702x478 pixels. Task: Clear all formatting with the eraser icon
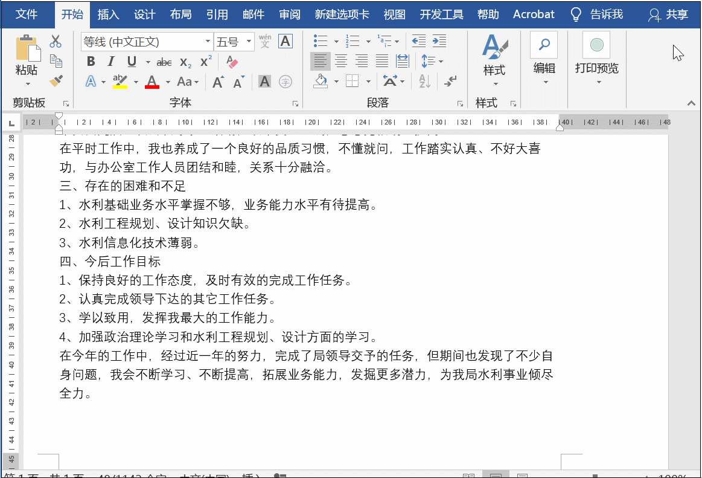[232, 61]
